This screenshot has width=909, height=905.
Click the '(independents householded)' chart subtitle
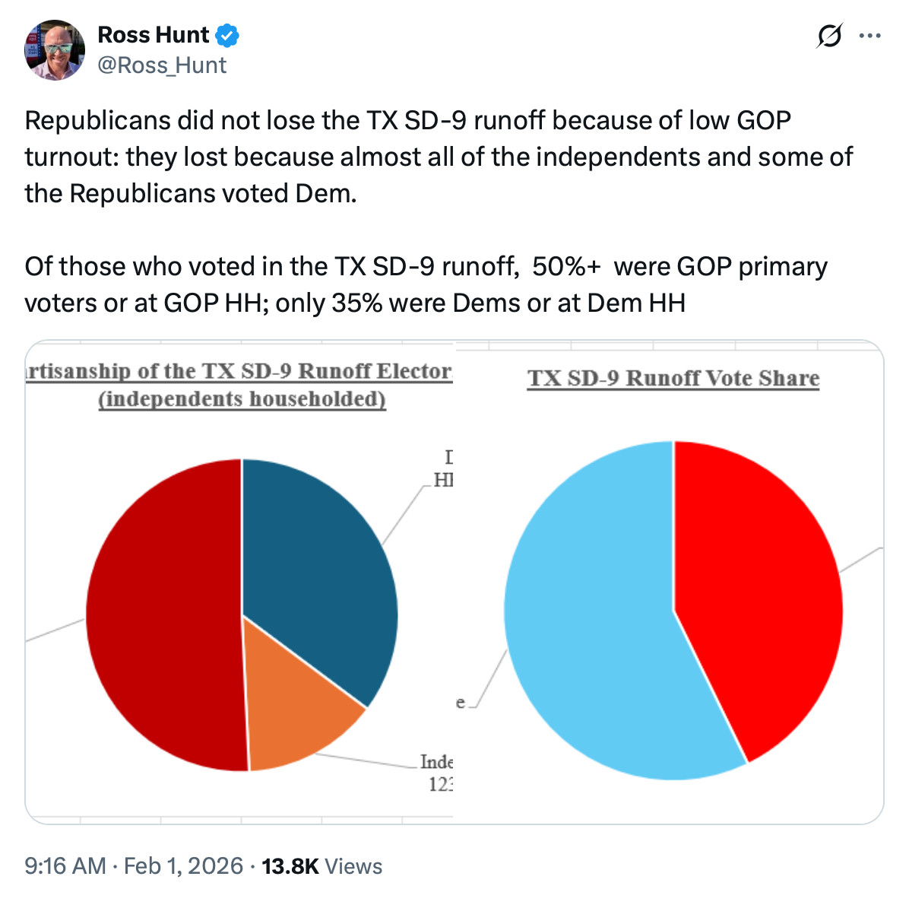point(242,399)
